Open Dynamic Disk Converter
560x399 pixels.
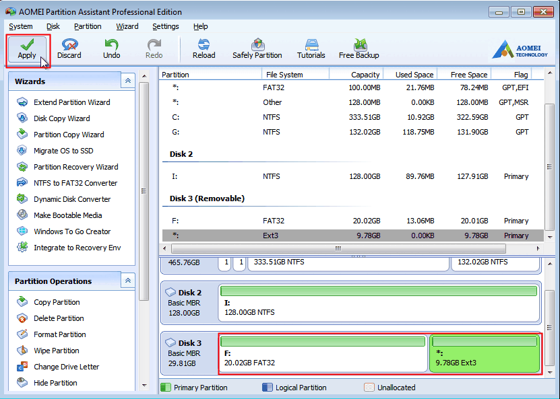coord(64,199)
